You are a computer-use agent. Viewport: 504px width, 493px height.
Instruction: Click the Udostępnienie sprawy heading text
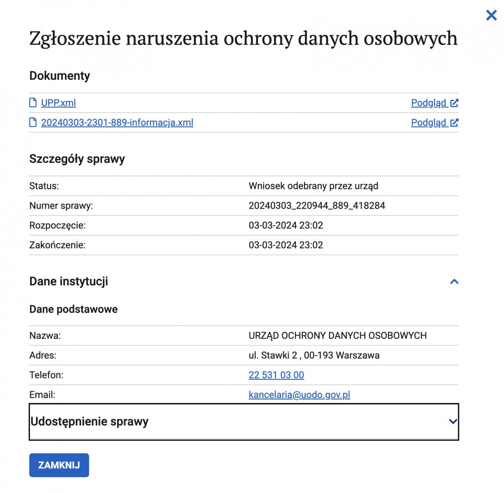pyautogui.click(x=89, y=422)
